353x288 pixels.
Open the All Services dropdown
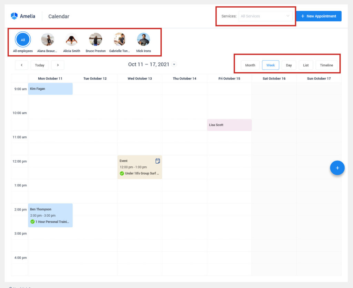[265, 16]
